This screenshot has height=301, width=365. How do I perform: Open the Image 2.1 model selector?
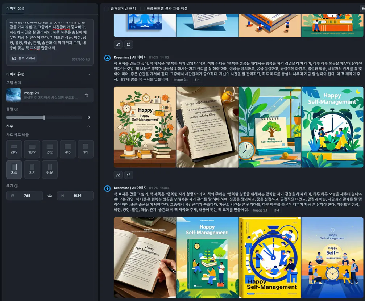coord(50,95)
